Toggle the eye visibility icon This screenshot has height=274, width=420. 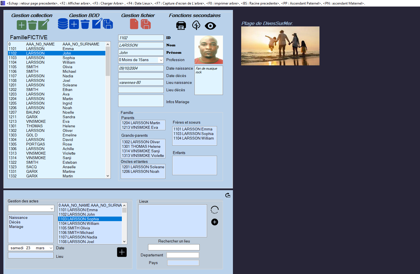[x=210, y=26]
